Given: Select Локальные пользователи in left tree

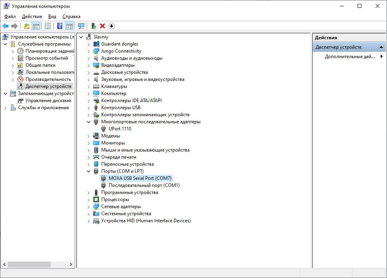Looking at the screenshot, I should click(49, 72).
